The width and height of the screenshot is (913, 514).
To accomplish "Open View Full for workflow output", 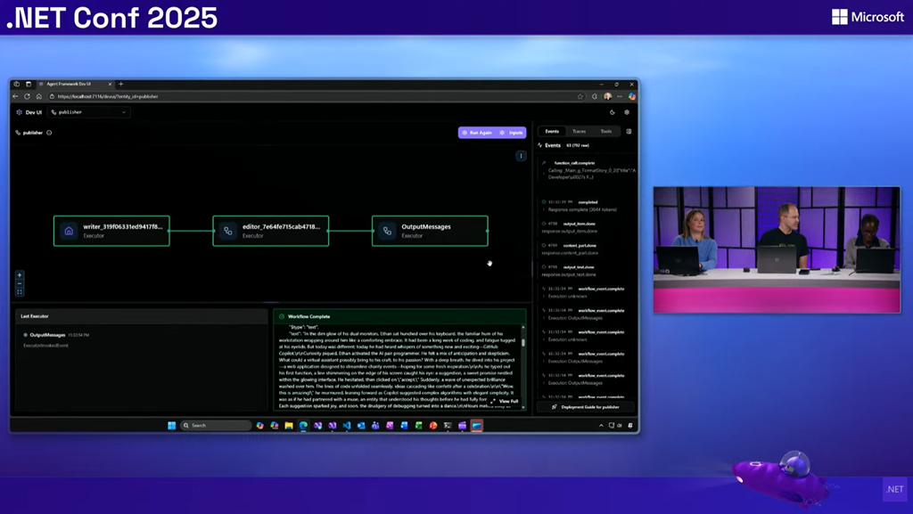I will [x=504, y=402].
